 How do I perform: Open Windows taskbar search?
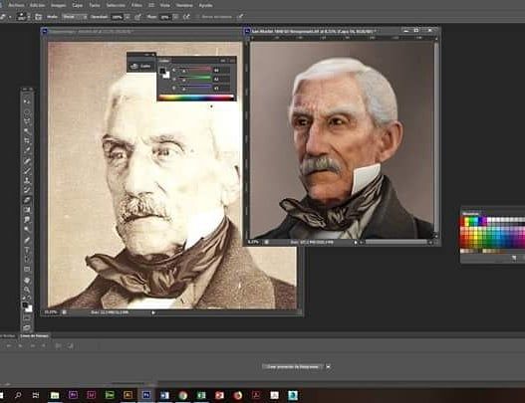[18, 395]
